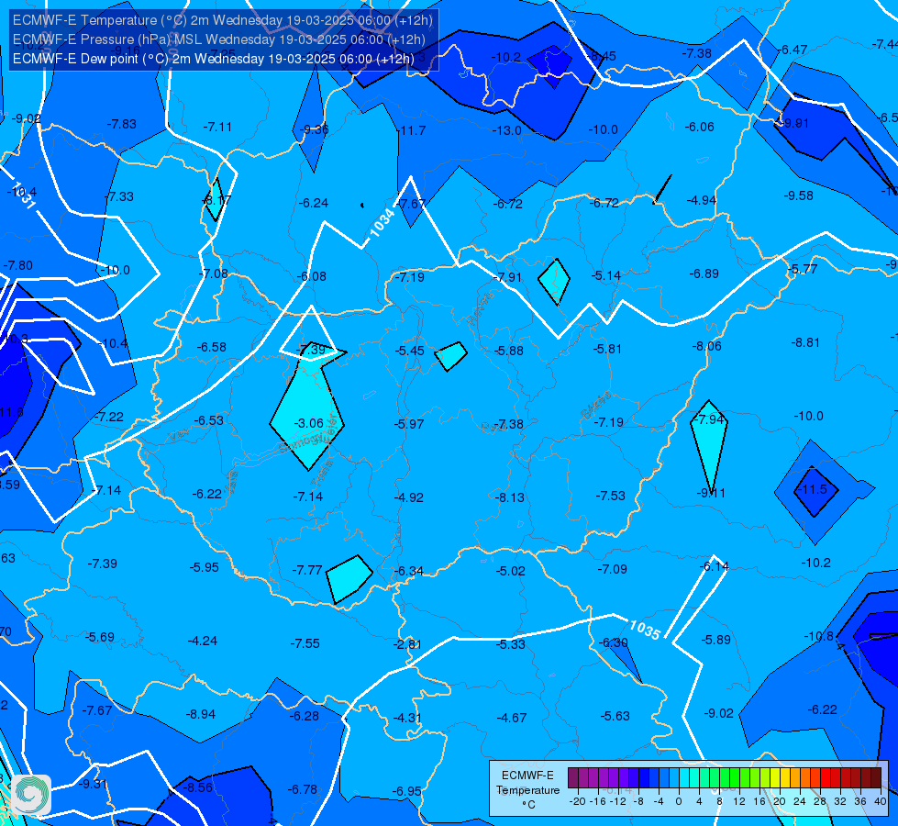
Task: Click the -6.89 temperature value
Action: (x=704, y=274)
